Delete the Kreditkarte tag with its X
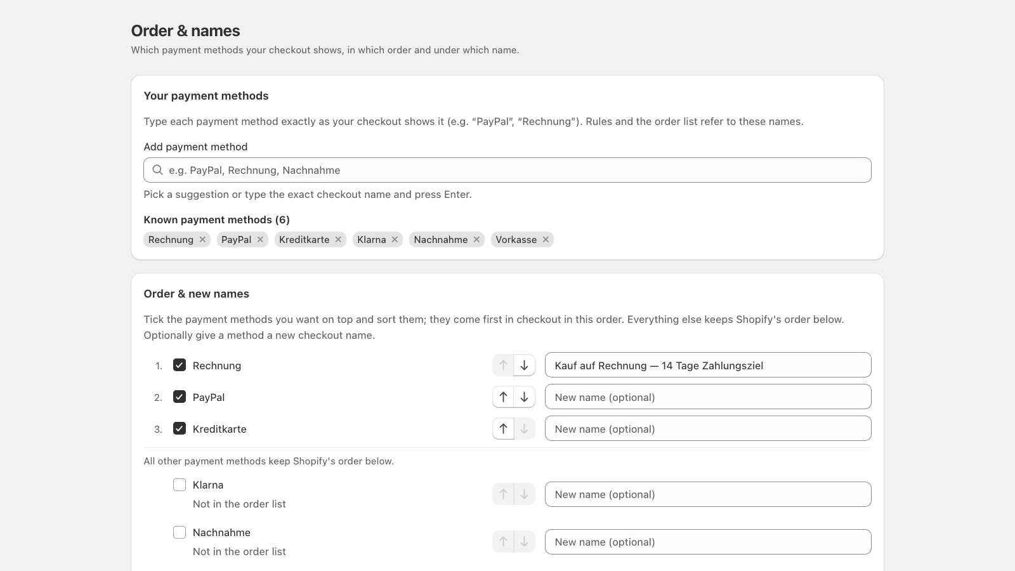The height and width of the screenshot is (571, 1015). pos(338,239)
